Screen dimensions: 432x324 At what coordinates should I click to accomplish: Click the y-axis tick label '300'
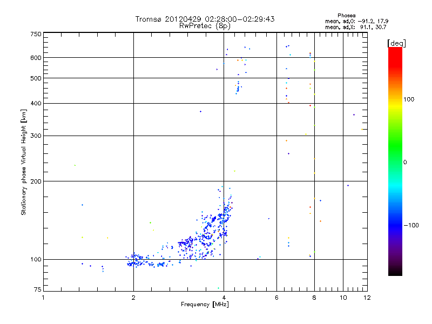click(x=36, y=136)
